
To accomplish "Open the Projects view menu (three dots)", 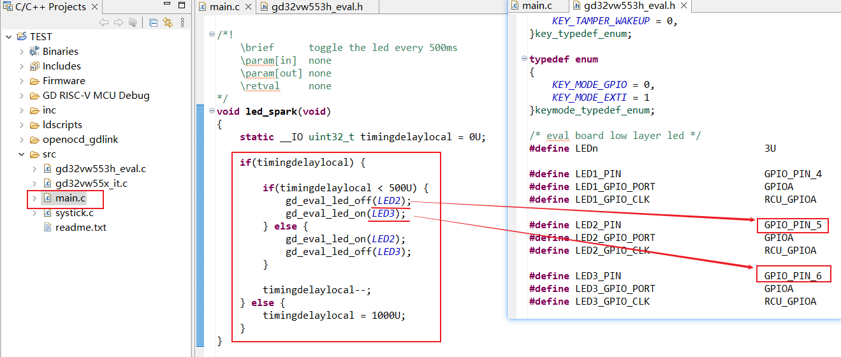I will [182, 22].
